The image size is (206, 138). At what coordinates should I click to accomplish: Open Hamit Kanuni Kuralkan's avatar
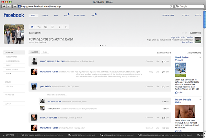click(x=34, y=61)
